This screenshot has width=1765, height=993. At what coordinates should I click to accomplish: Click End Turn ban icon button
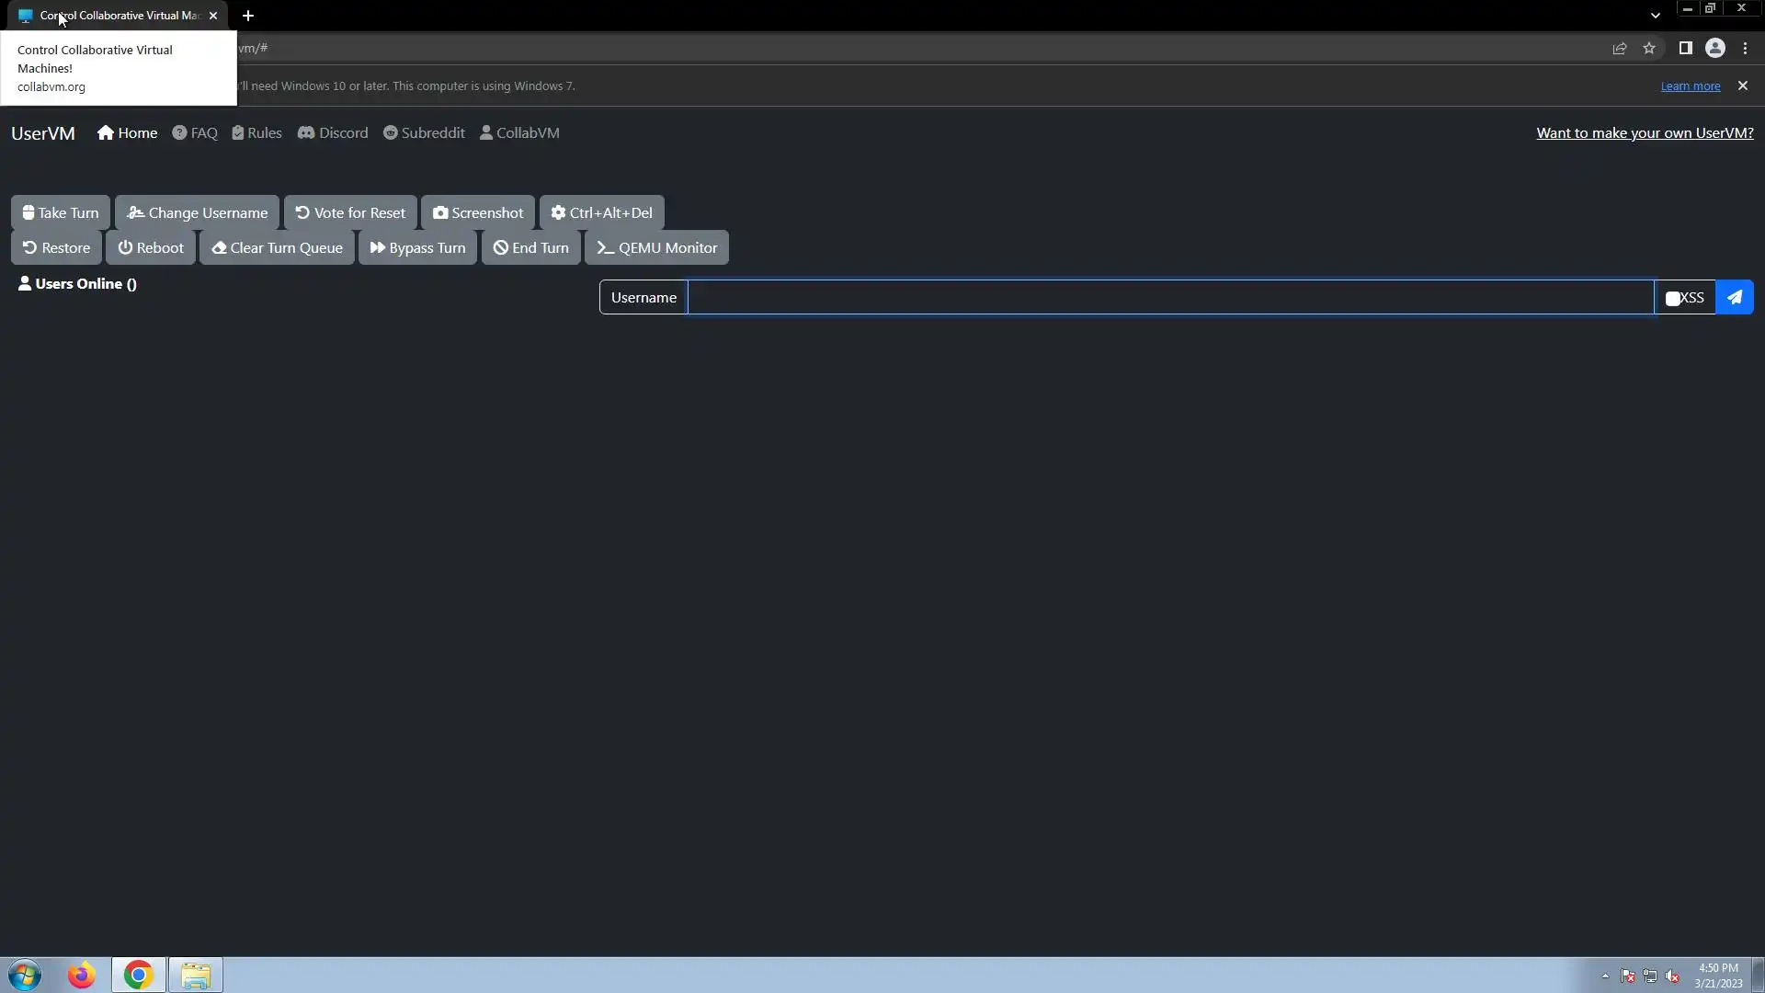pos(530,247)
